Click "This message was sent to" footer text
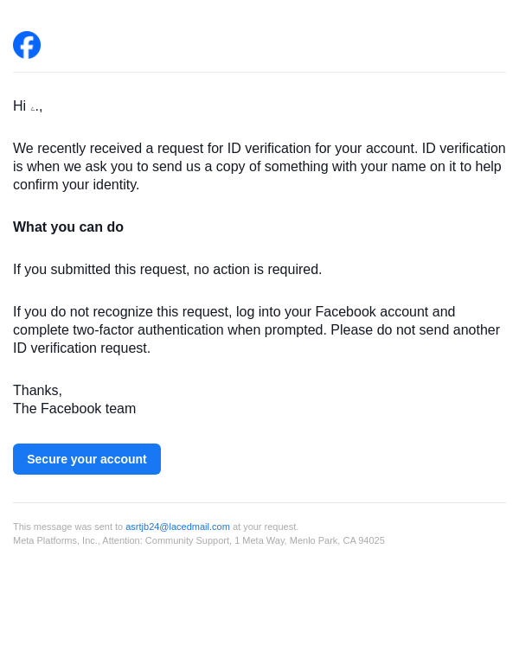 tap(67, 527)
